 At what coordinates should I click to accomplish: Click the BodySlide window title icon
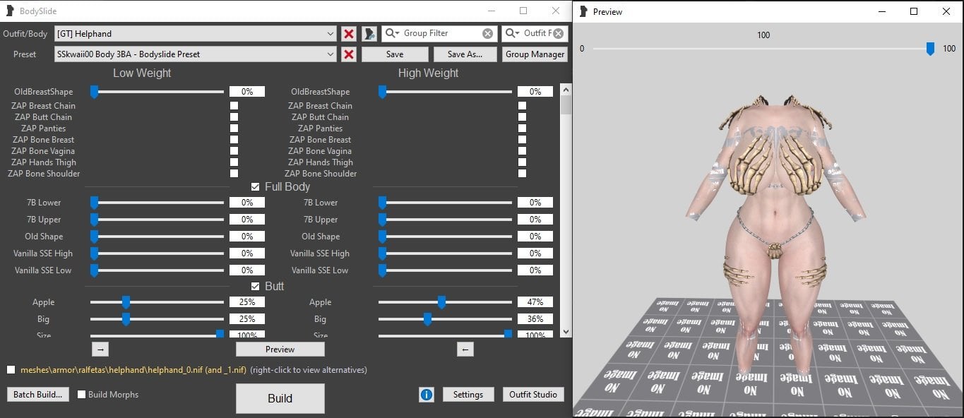click(x=8, y=11)
